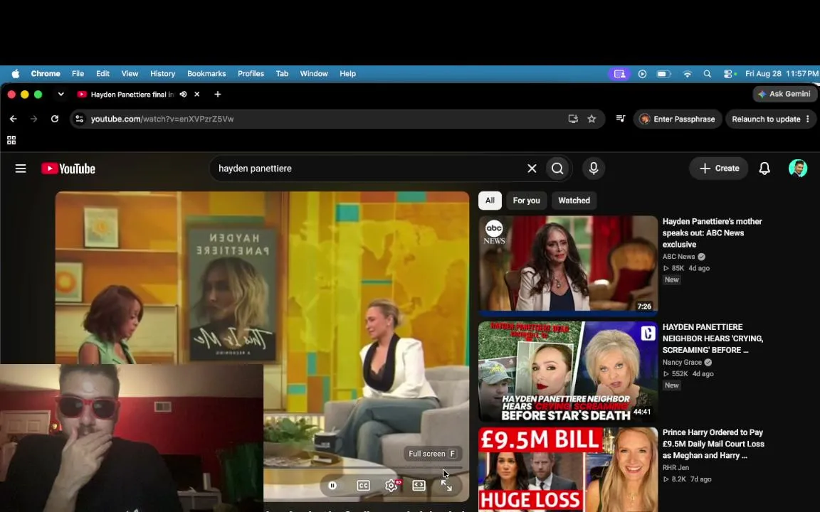Open the Nancy Grace channel link

tap(682, 362)
